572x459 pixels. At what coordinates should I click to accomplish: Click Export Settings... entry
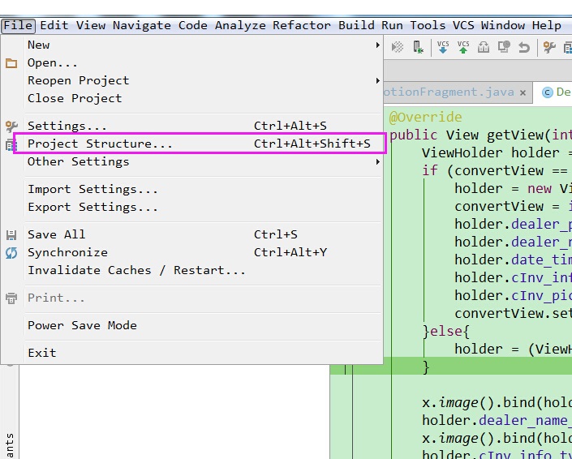92,207
